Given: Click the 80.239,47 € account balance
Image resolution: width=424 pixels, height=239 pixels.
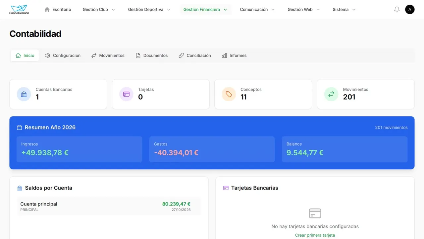Looking at the screenshot, I should tap(176, 204).
